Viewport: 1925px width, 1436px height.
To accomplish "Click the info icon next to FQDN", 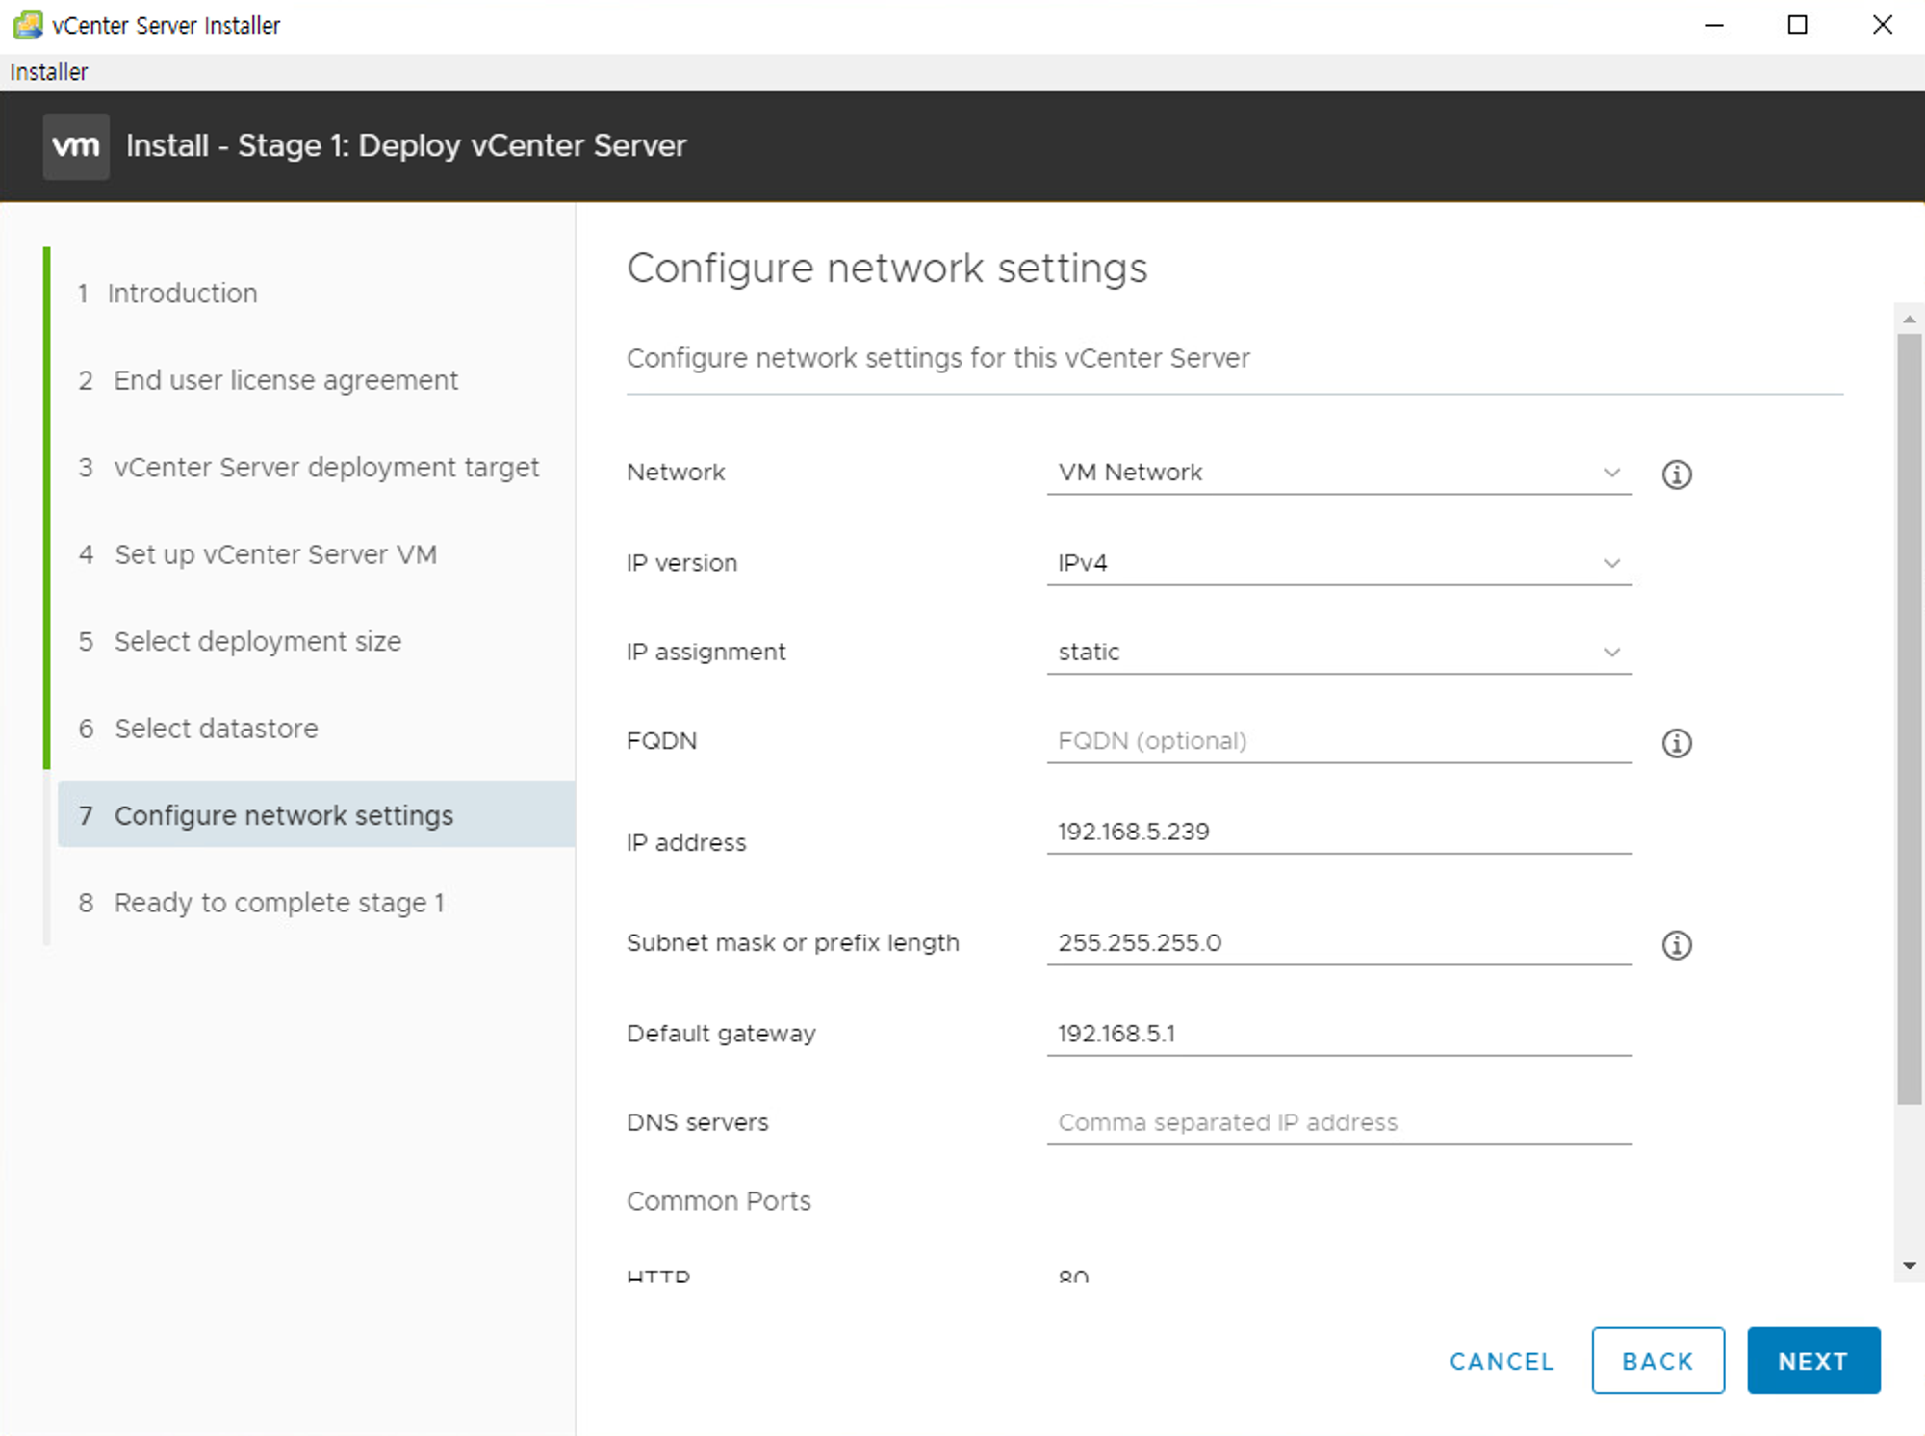I will pyautogui.click(x=1676, y=743).
